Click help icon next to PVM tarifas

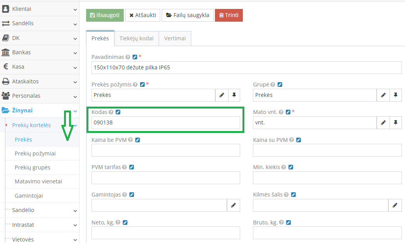pos(125,167)
